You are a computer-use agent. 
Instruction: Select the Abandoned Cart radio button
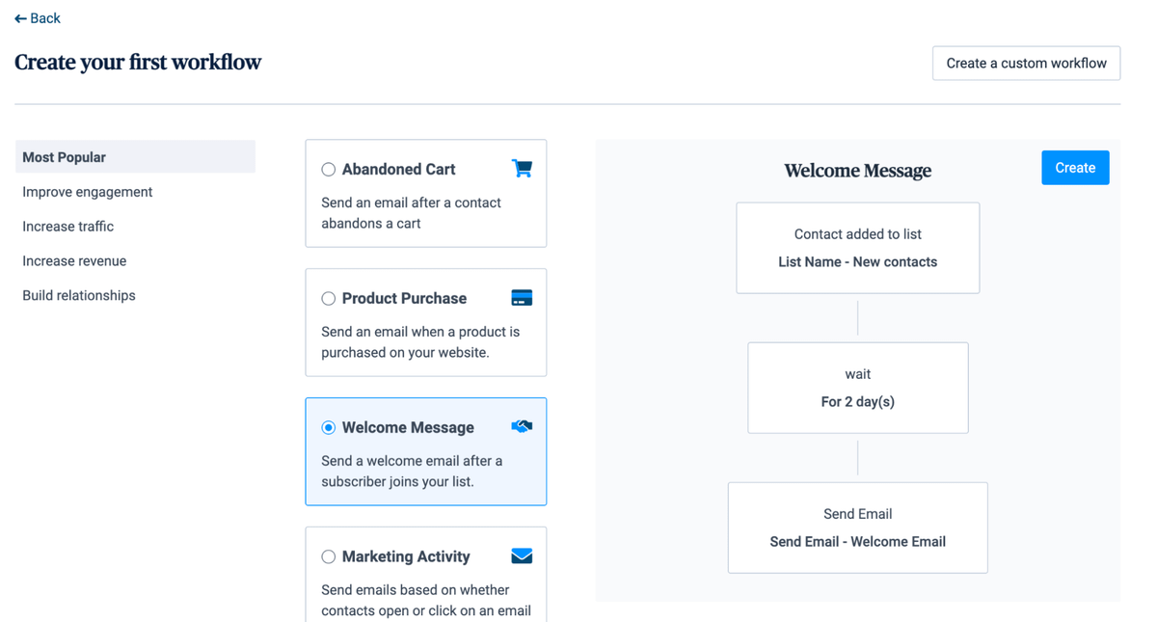(x=329, y=170)
